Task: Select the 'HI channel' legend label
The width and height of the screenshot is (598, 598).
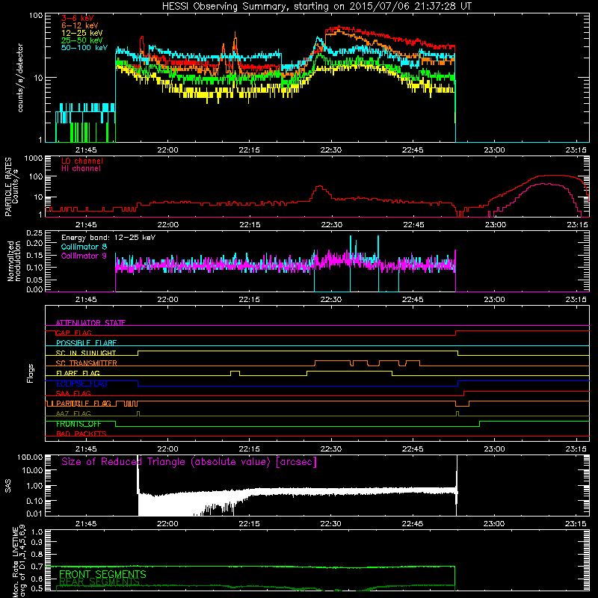Action: [x=81, y=169]
